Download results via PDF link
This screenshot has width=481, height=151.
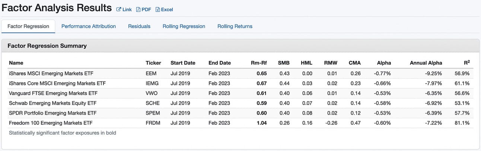(x=146, y=10)
